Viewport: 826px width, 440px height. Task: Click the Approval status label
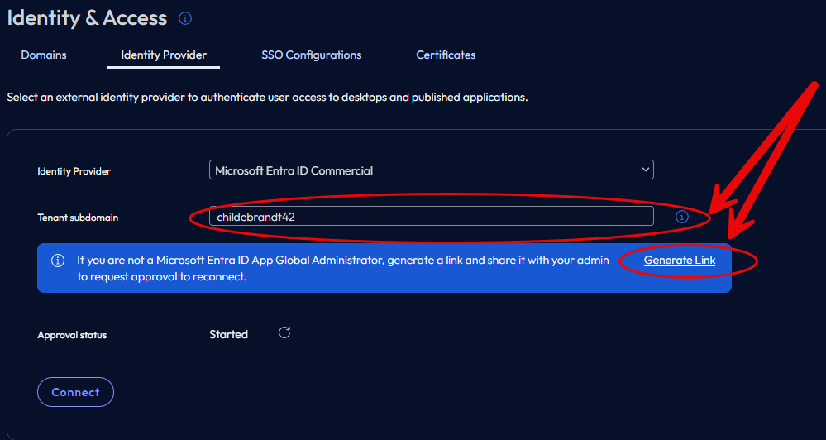coord(72,336)
